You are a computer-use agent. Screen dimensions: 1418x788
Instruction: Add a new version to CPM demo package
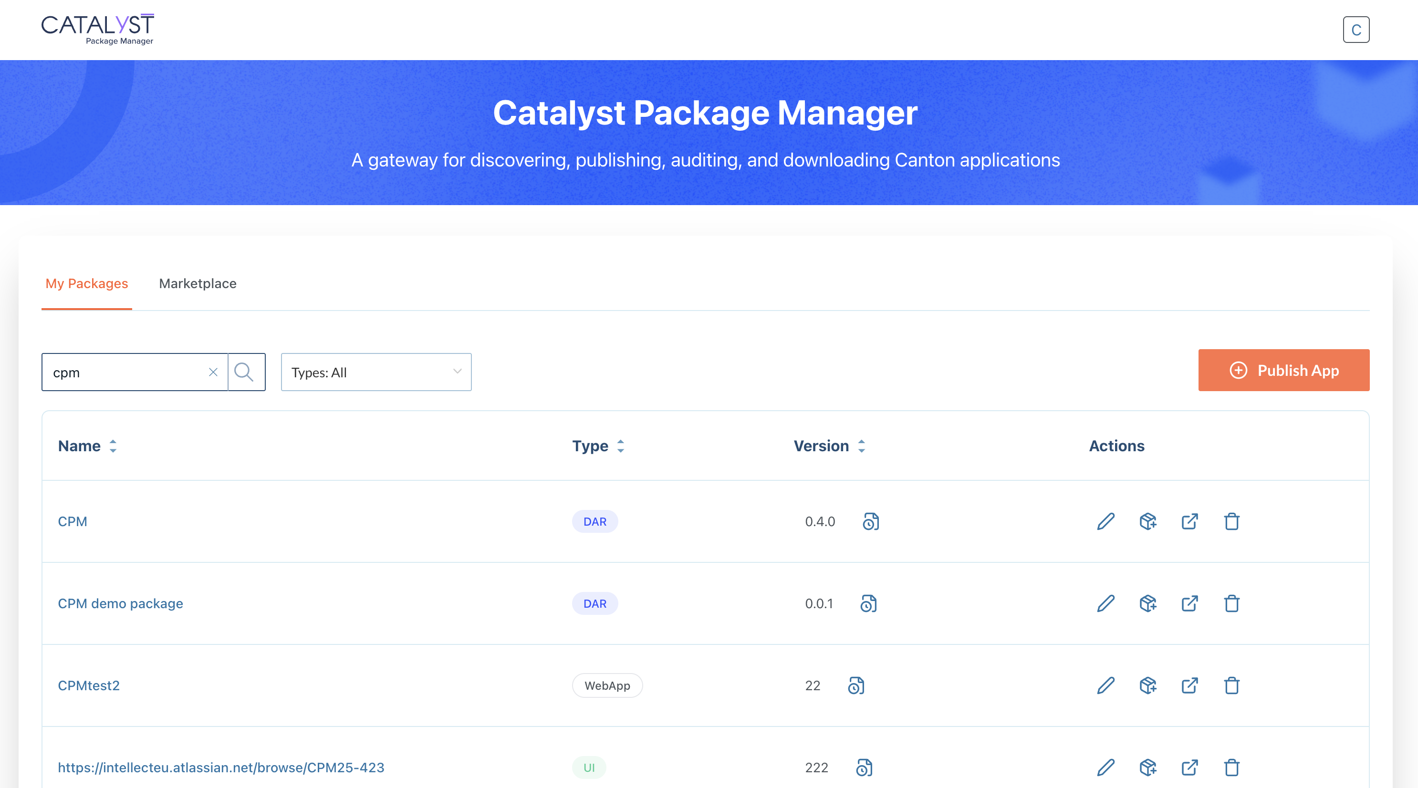[1148, 604]
